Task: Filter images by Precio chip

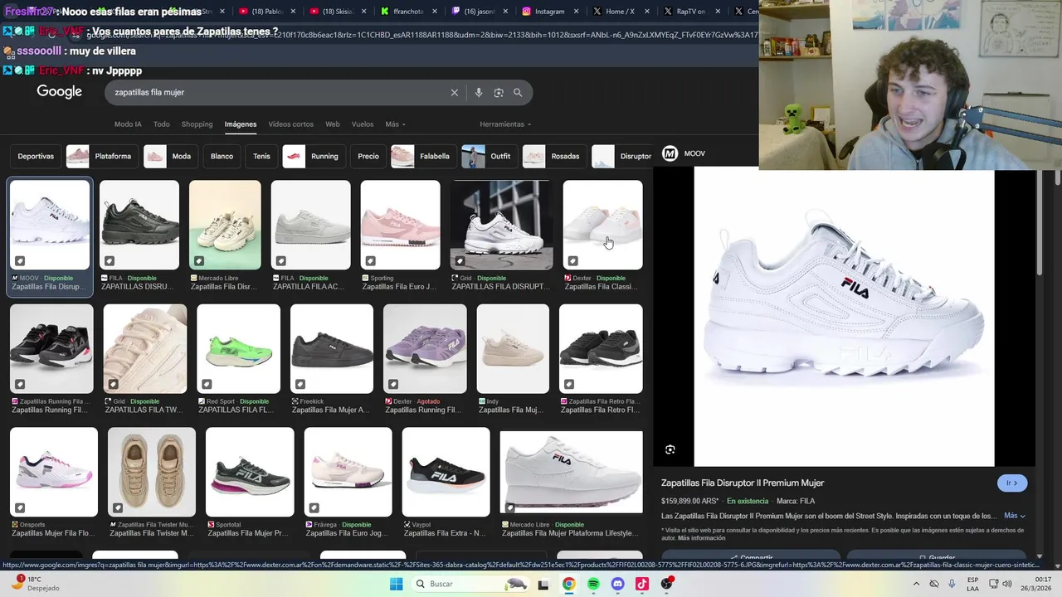Action: point(368,156)
